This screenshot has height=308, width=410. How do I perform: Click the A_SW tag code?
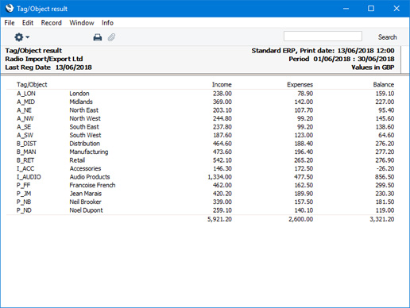tap(25, 135)
